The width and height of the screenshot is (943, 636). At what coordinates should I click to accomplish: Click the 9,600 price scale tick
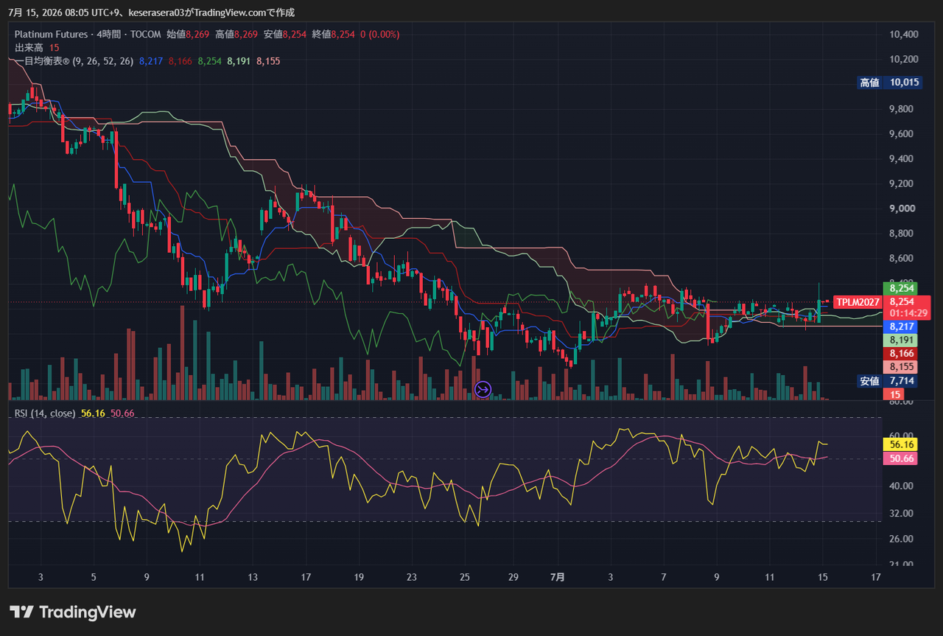click(902, 134)
